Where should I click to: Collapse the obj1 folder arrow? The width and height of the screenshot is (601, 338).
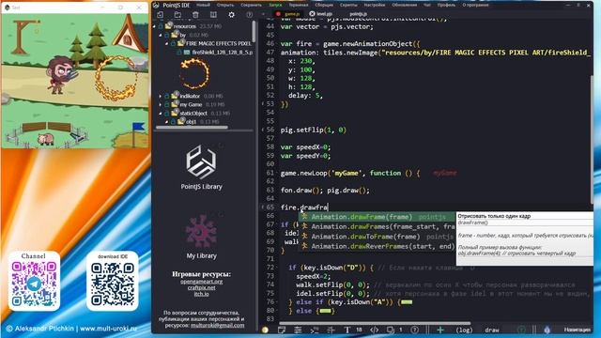point(167,122)
